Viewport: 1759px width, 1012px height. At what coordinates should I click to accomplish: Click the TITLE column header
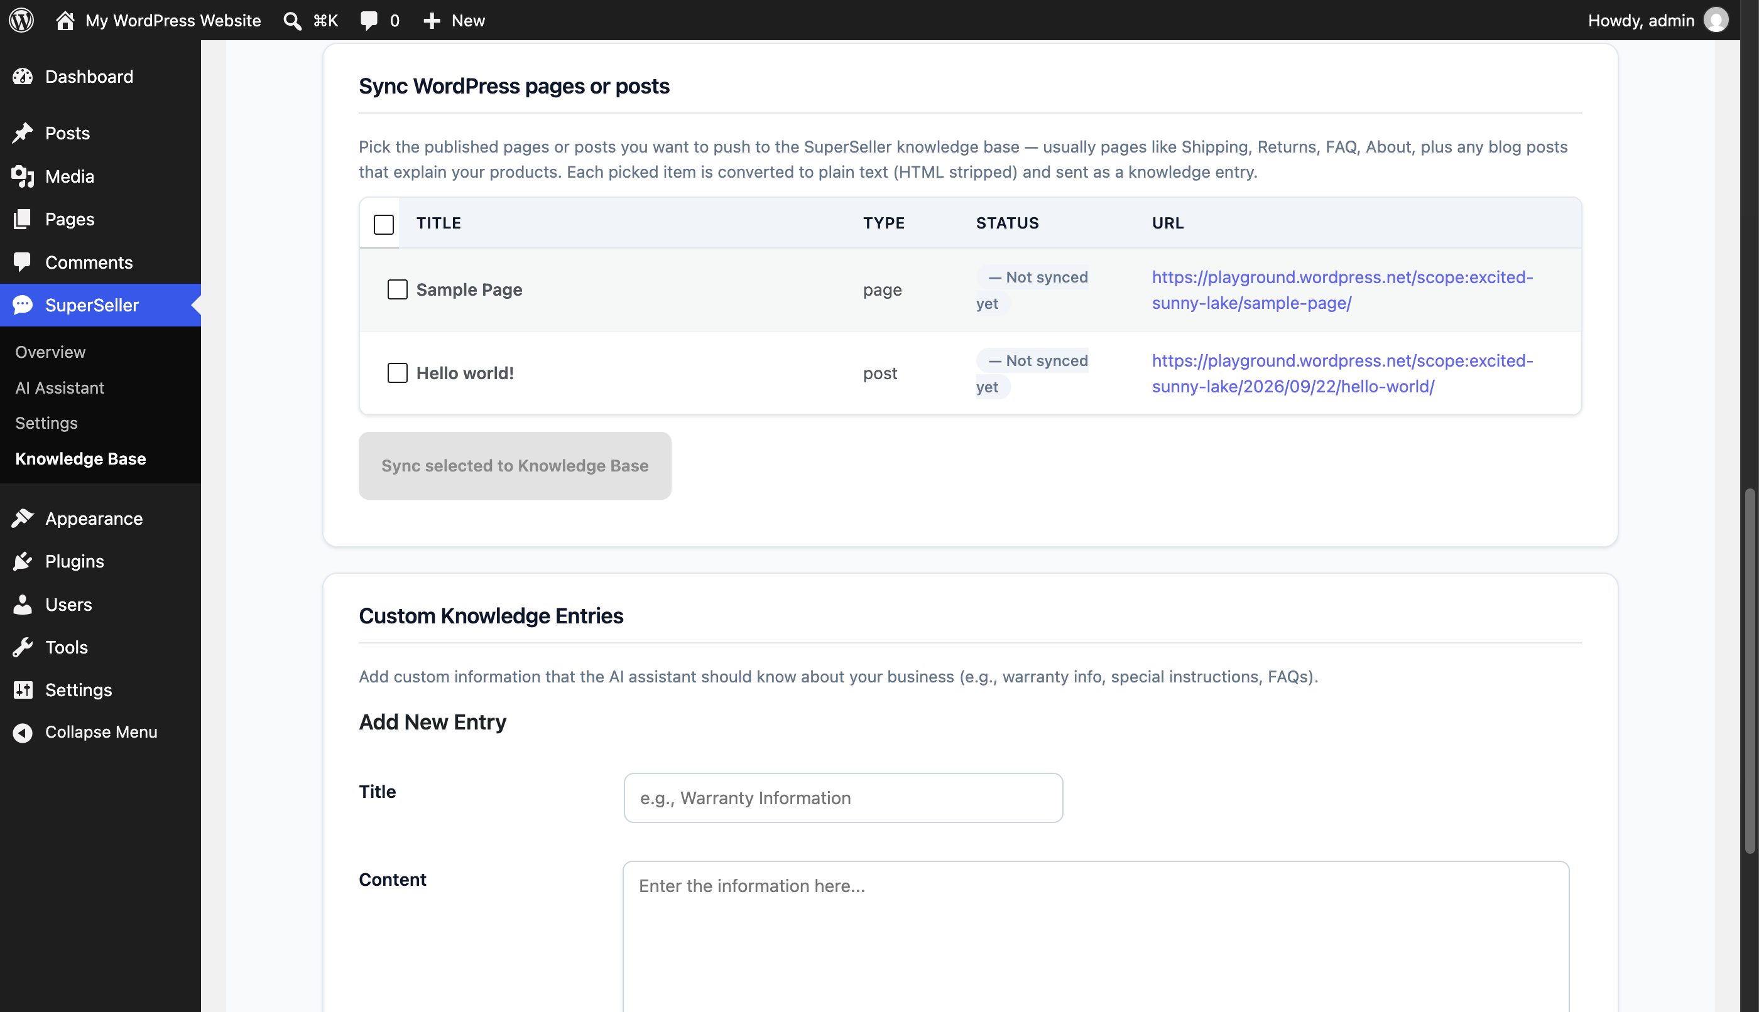[439, 223]
